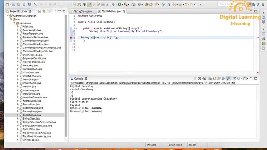Click Remove Launch icon in Console
Image resolution: width=267 pixels, height=150 pixels.
coord(199,78)
